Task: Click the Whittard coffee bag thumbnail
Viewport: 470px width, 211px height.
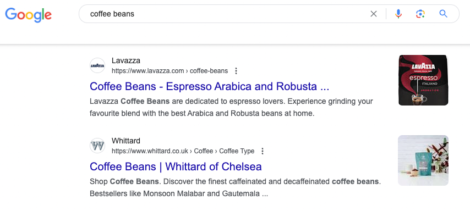Action: [x=423, y=160]
